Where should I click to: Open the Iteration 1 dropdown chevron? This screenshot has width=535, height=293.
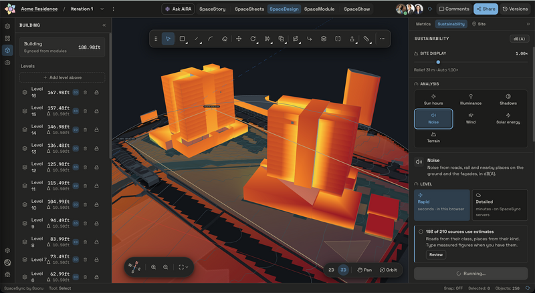(102, 9)
